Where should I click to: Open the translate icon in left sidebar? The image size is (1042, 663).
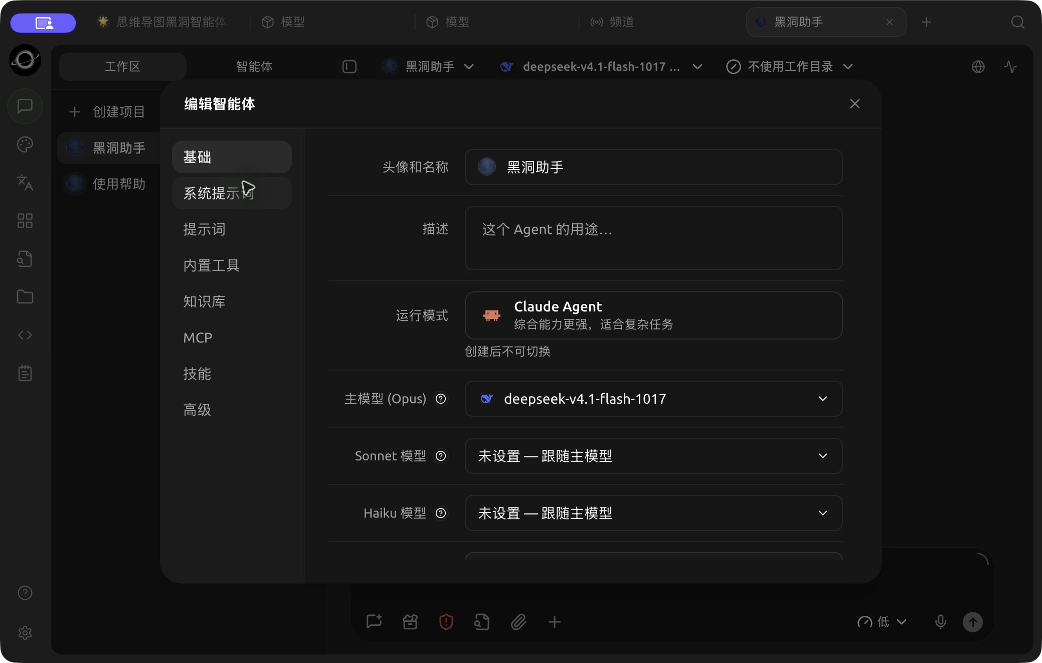(x=25, y=183)
